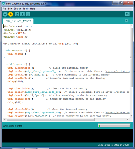Viewport: 135px width, 149px height.
Task: Click the line #include <U8g2lib.h>
Action: coord(18,30)
